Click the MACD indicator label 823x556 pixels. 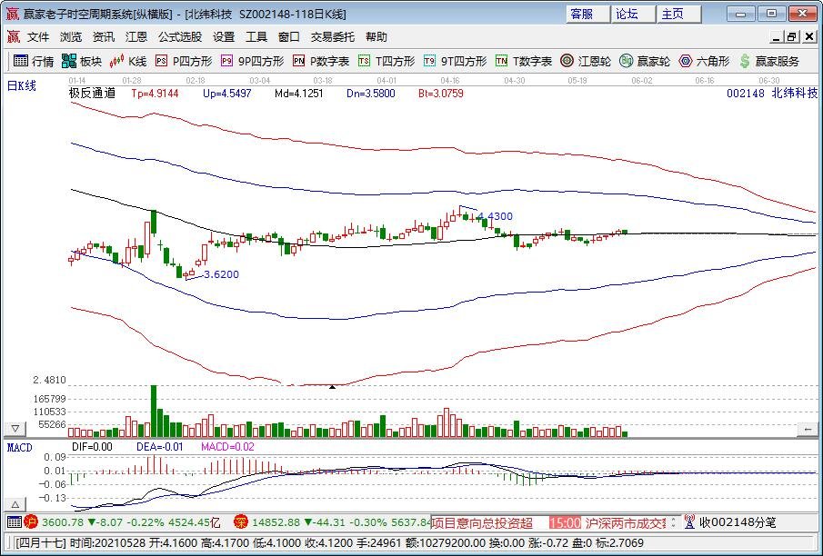click(19, 447)
